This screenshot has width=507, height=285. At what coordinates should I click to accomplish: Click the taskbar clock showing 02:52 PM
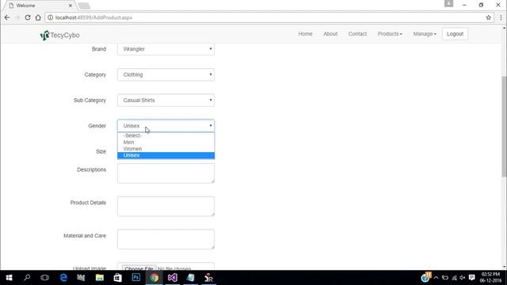click(490, 278)
